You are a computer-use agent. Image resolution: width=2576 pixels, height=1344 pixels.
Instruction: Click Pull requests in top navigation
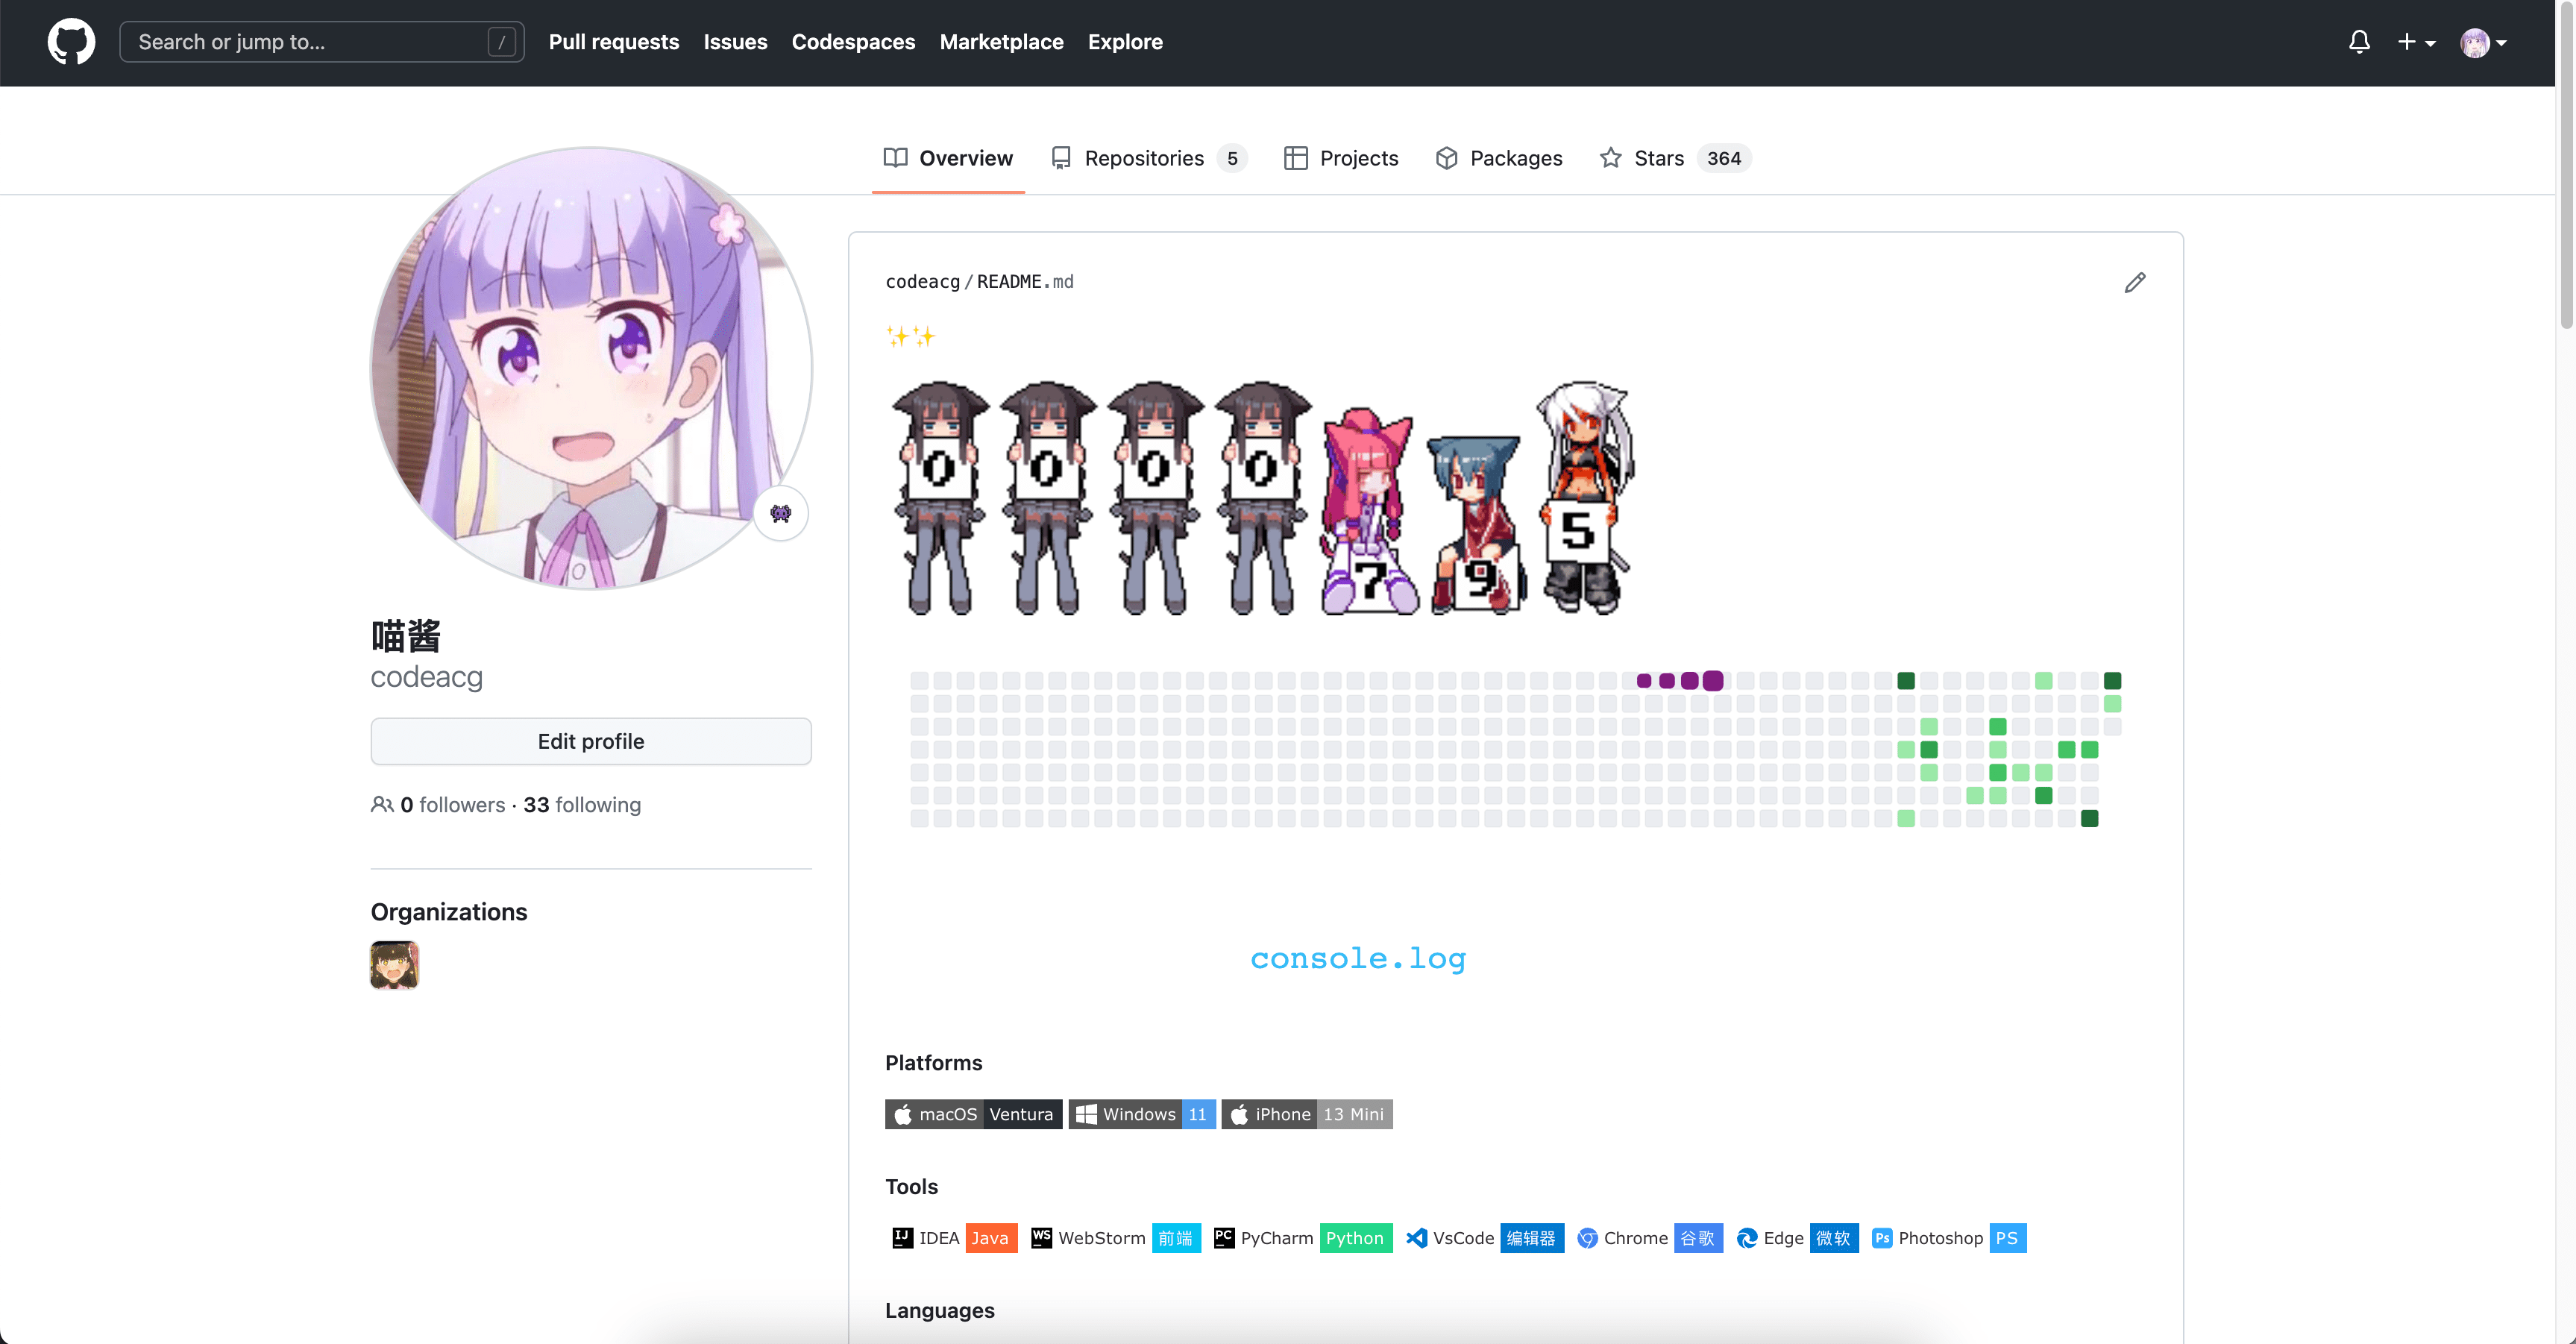(613, 42)
